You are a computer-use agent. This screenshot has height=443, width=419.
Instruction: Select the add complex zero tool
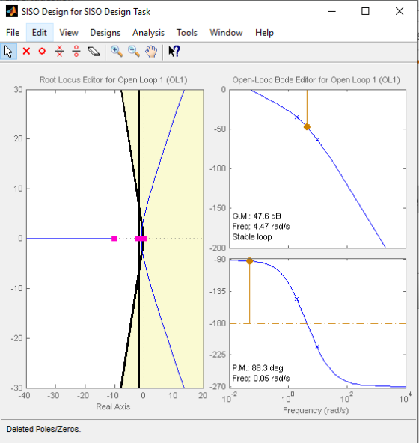click(76, 52)
